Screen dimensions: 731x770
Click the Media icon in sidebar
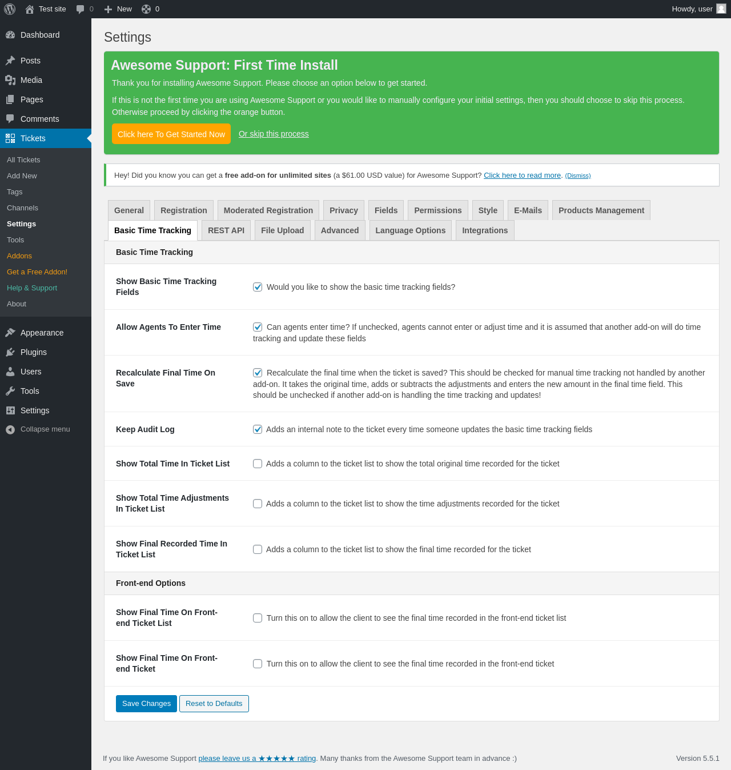[x=10, y=80]
